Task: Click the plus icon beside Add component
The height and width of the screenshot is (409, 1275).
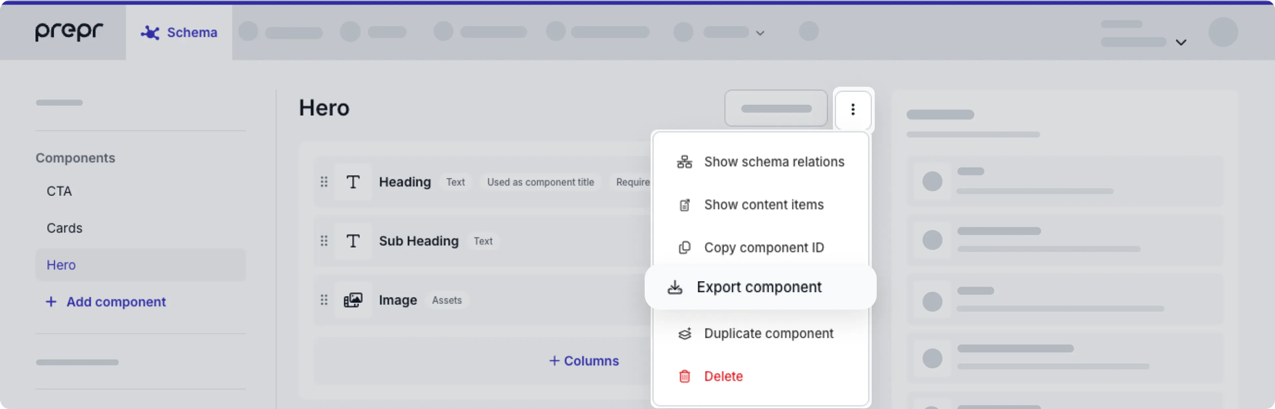Action: (x=51, y=302)
